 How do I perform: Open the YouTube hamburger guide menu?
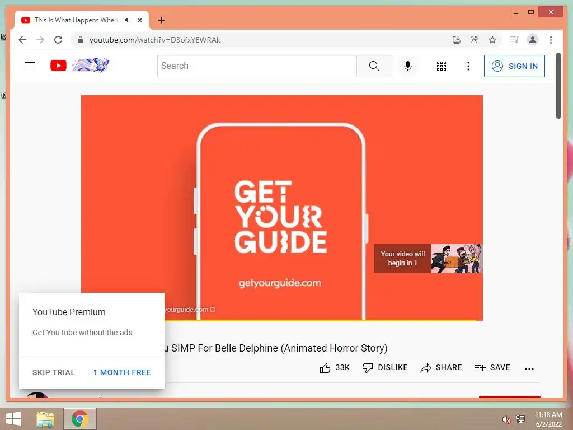coord(30,66)
